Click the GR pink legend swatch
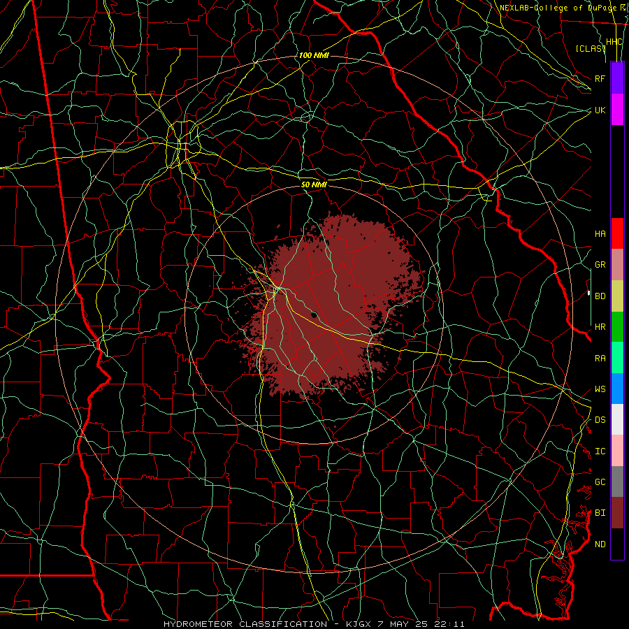 click(617, 264)
